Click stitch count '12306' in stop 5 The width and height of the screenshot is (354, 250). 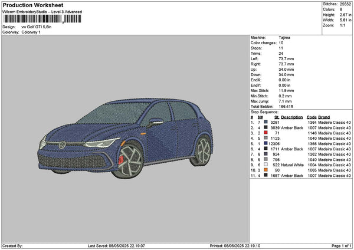pos(274,143)
